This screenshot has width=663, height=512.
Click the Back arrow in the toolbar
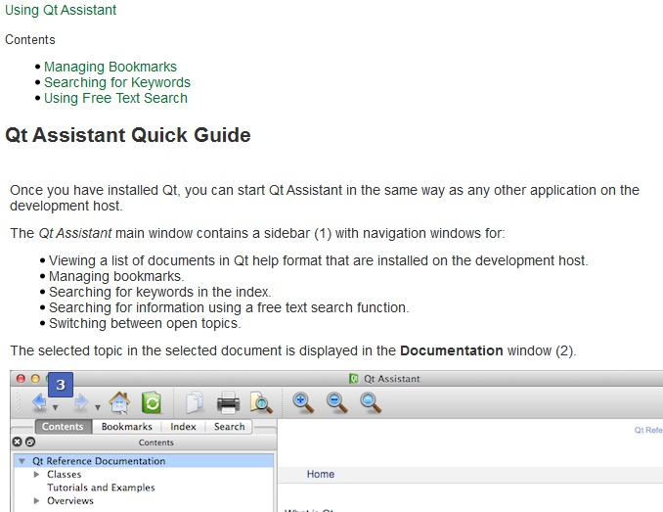click(x=39, y=402)
